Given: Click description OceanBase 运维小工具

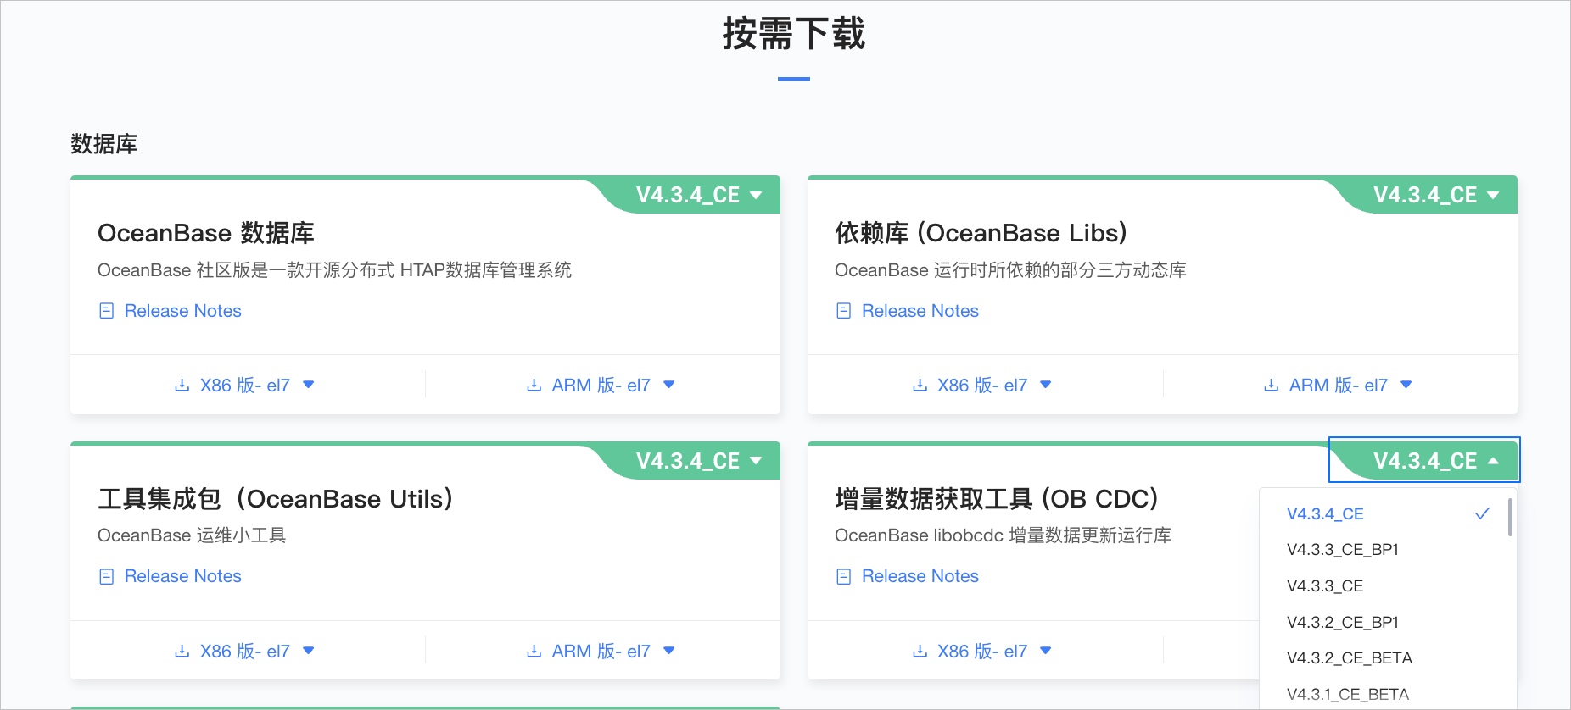Looking at the screenshot, I should point(192,535).
